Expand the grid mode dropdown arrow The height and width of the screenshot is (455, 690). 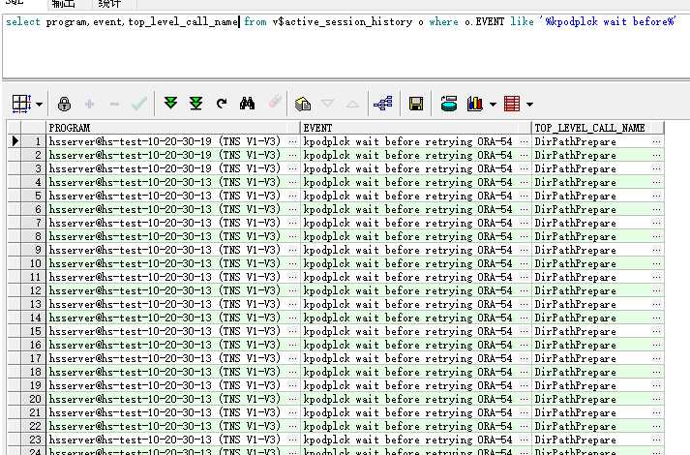click(39, 105)
